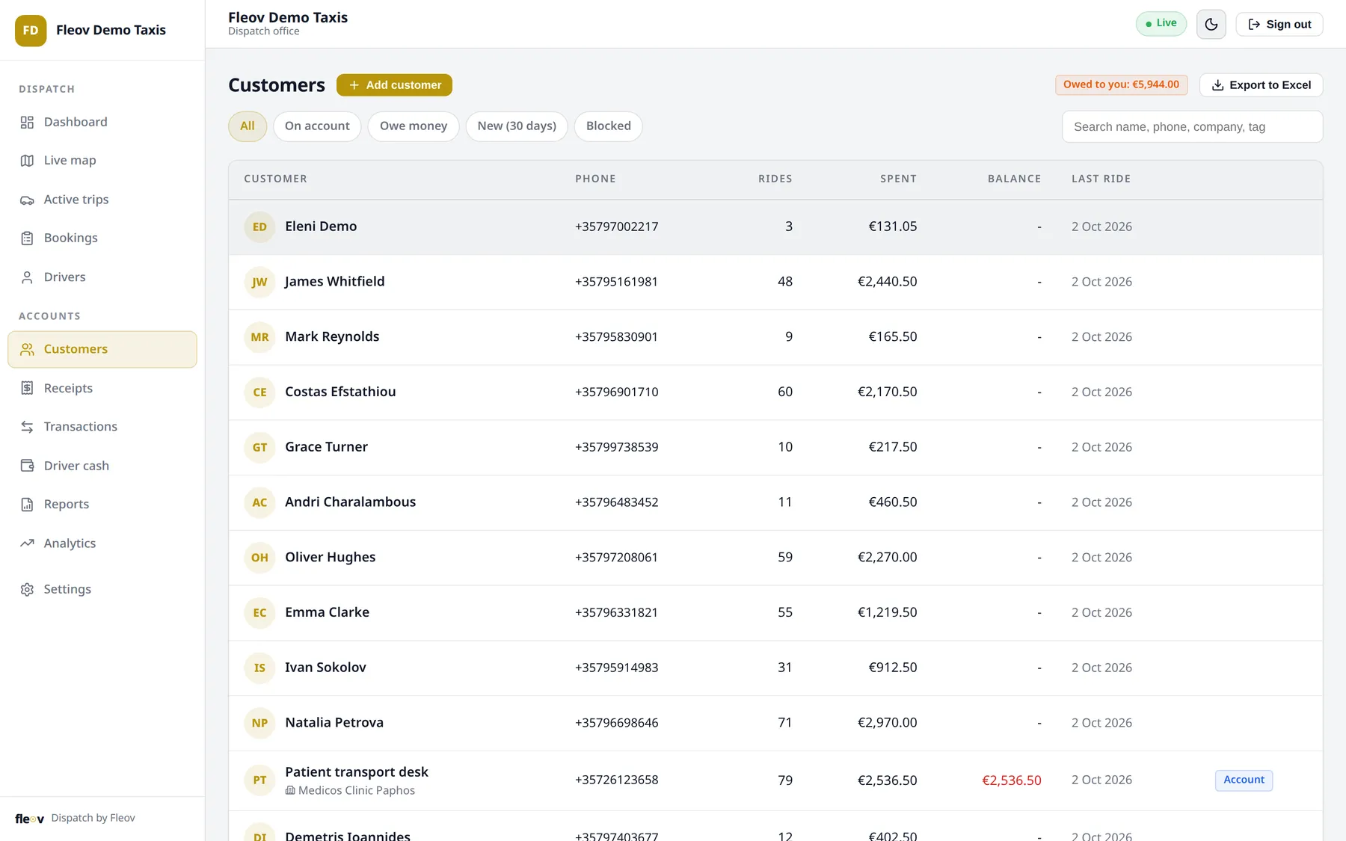Click phone number +35796483452

616,502
